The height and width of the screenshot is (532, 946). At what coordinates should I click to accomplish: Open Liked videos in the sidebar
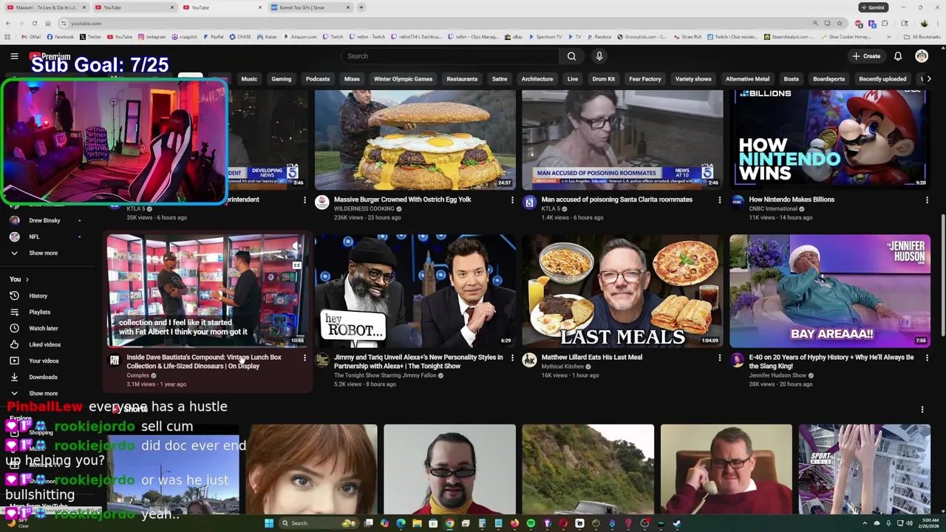coord(45,344)
